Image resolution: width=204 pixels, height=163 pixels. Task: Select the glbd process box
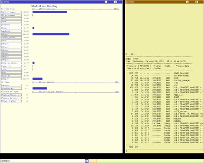pyautogui.click(x=11, y=69)
